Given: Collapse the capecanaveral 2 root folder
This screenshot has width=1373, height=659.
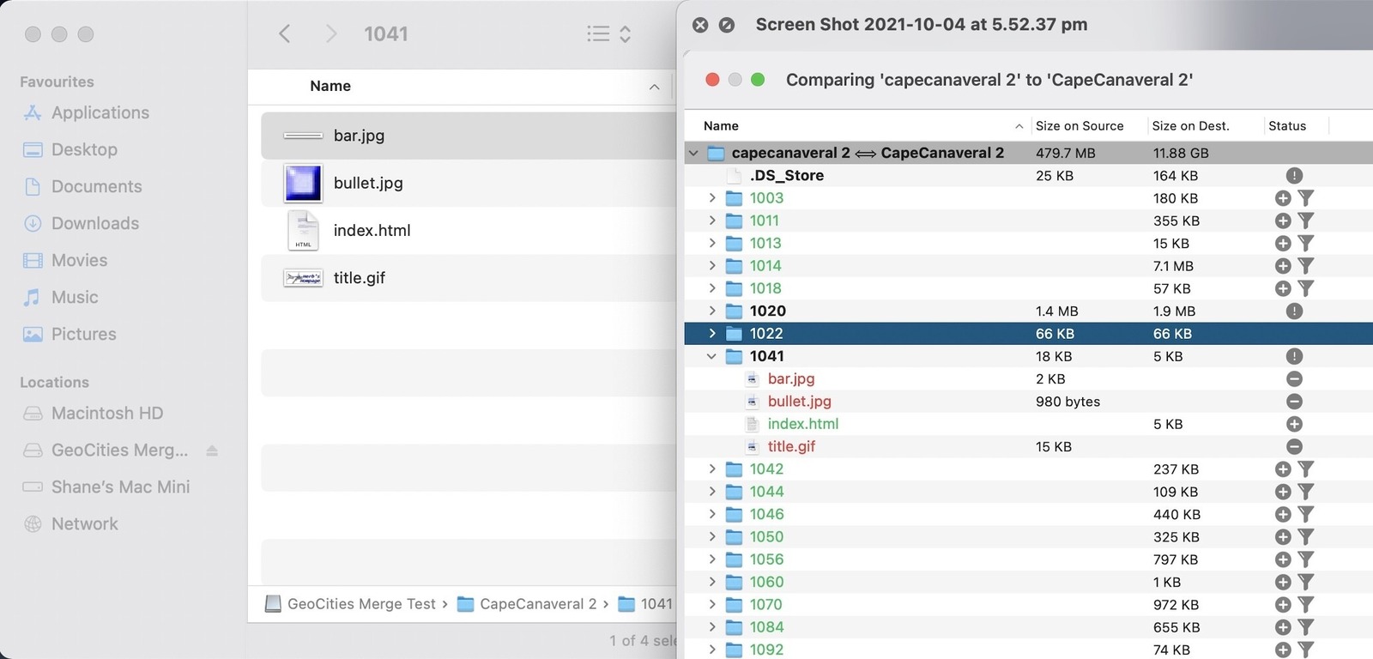Looking at the screenshot, I should (693, 153).
